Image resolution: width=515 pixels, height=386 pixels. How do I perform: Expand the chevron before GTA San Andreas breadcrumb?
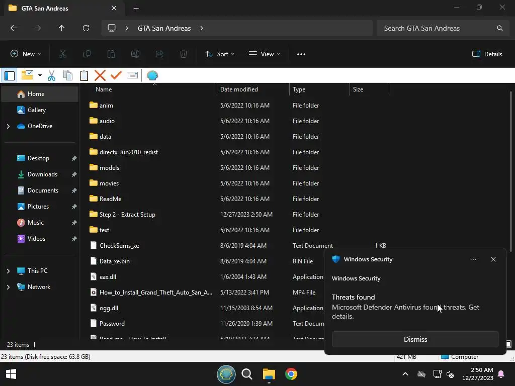(x=127, y=28)
